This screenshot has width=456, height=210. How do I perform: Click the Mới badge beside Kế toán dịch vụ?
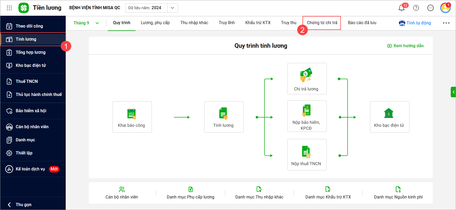click(x=54, y=169)
